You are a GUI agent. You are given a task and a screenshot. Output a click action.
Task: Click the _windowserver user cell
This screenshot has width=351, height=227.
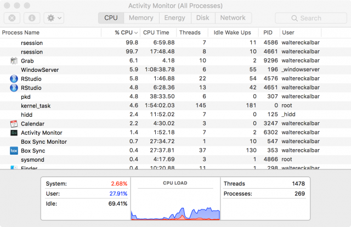pyautogui.click(x=301, y=70)
